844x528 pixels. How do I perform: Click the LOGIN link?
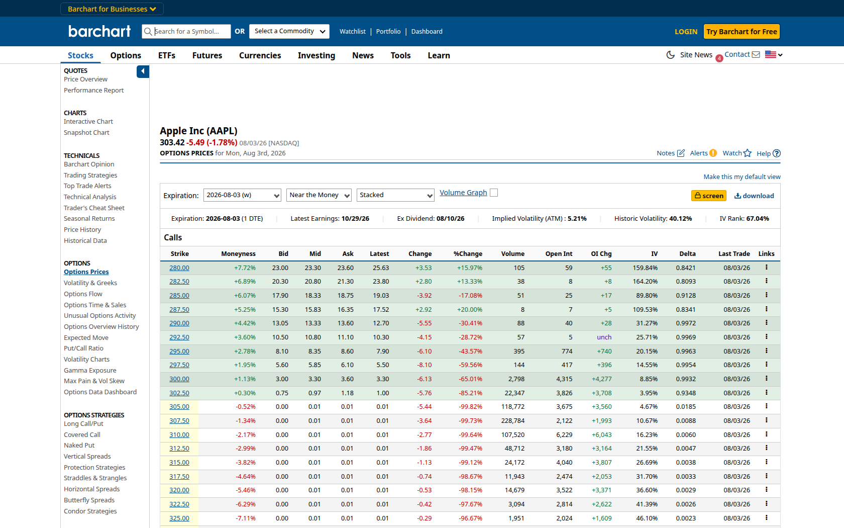(686, 32)
